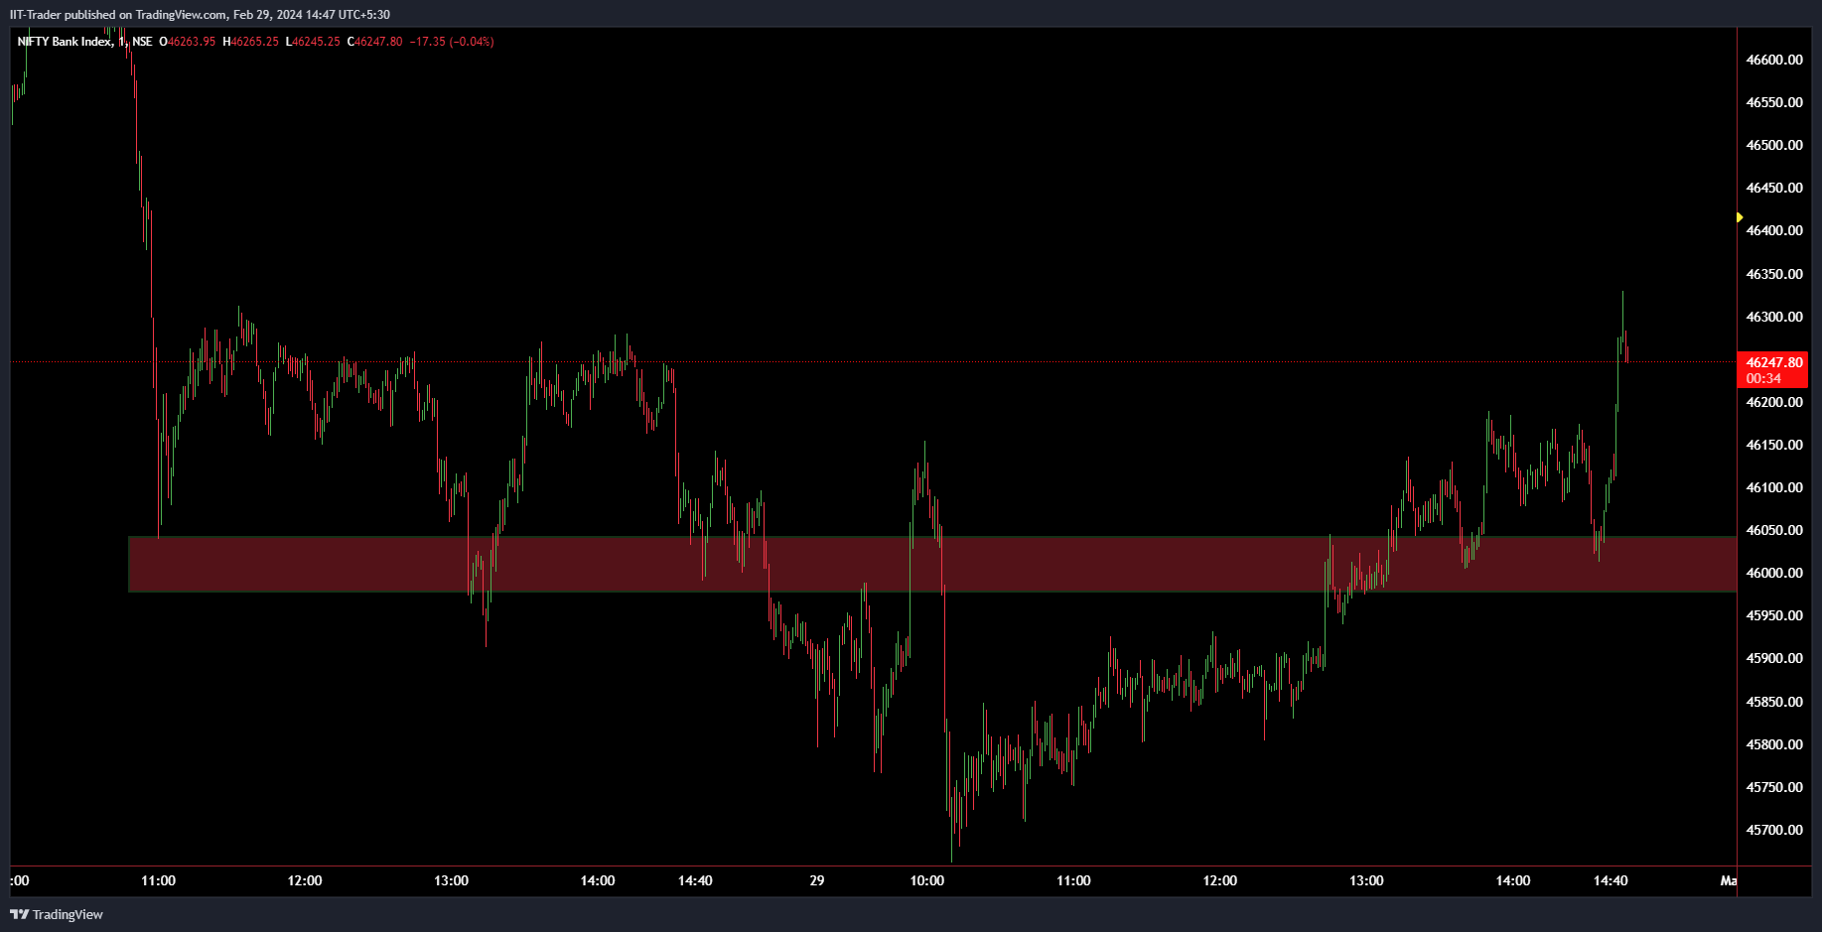Click the 10:00 label on time axis
The width and height of the screenshot is (1822, 932).
click(x=927, y=880)
